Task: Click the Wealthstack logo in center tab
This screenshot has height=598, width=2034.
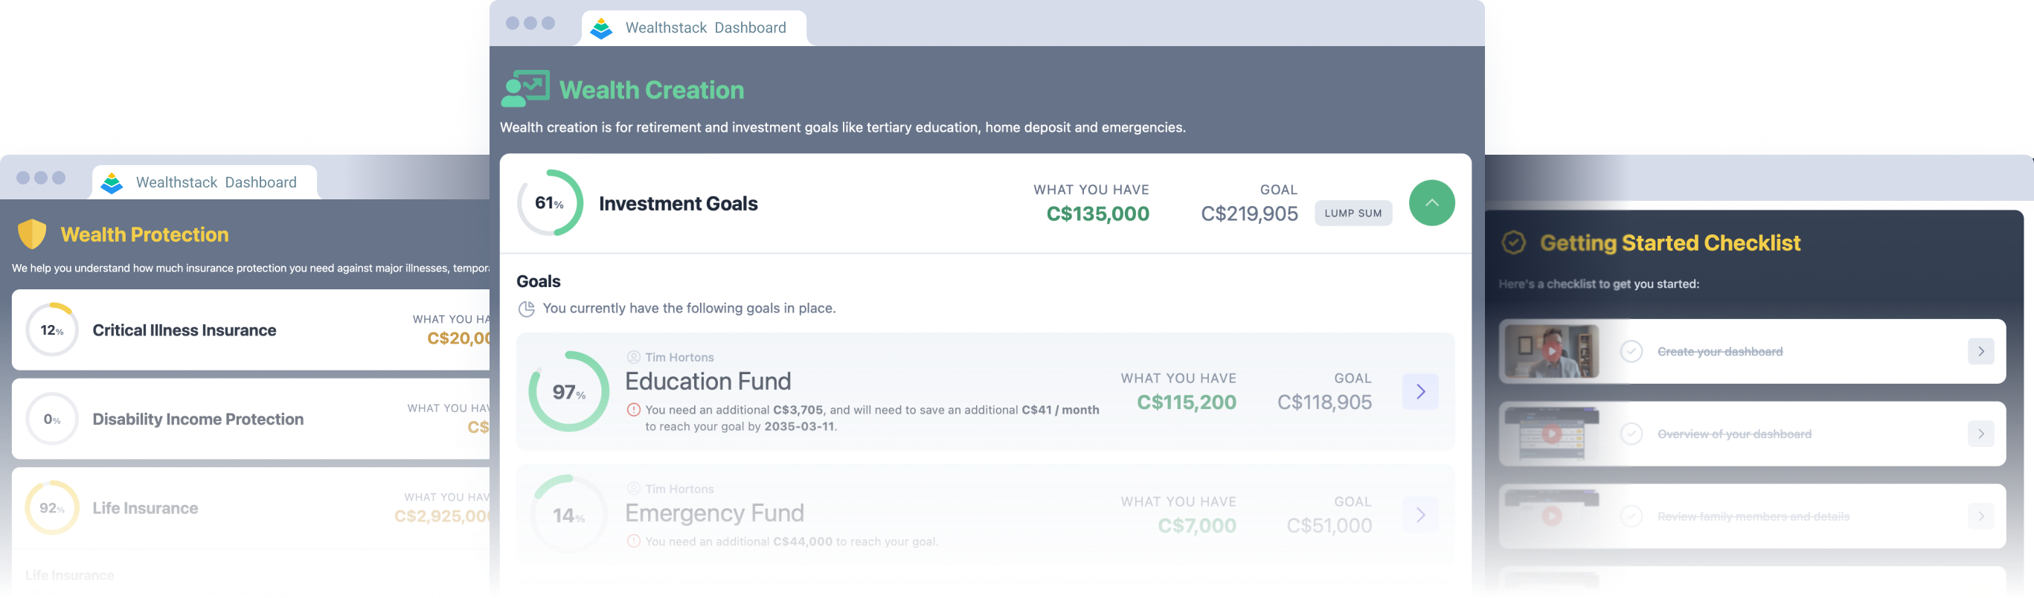Action: click(x=602, y=28)
